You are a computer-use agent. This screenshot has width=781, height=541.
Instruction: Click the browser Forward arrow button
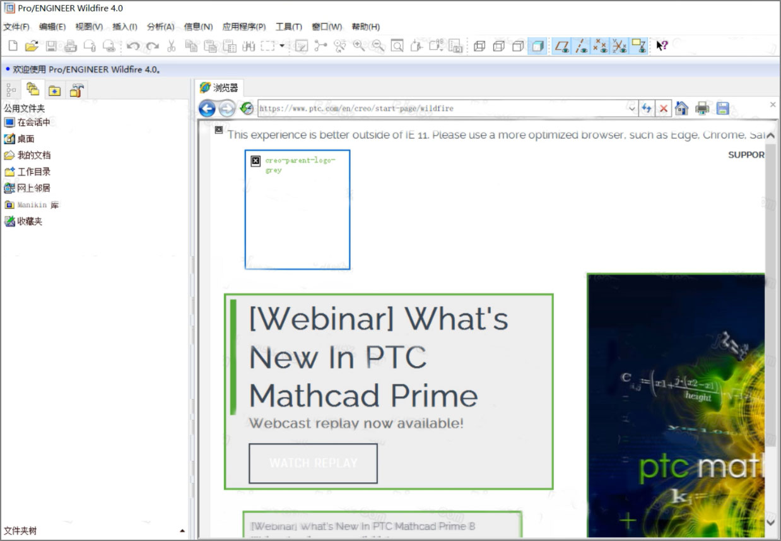tap(227, 109)
